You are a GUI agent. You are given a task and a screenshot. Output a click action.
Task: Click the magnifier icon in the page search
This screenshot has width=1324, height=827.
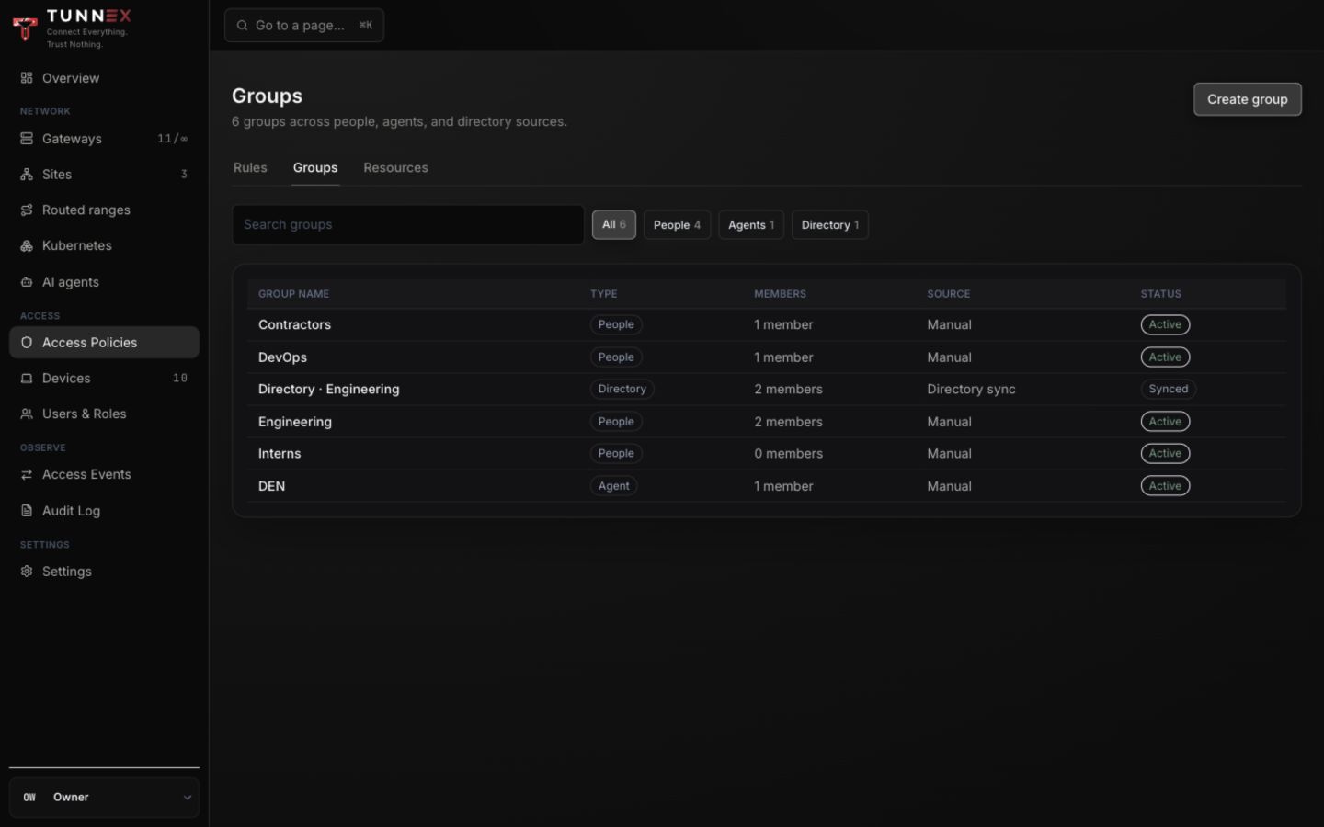(x=242, y=26)
